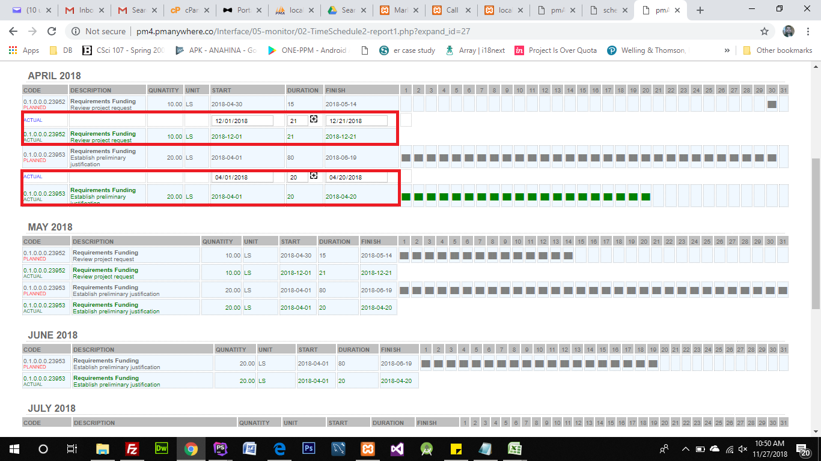Launch FileZilla from the taskbar
This screenshot has height=461, width=821.
click(x=132, y=448)
